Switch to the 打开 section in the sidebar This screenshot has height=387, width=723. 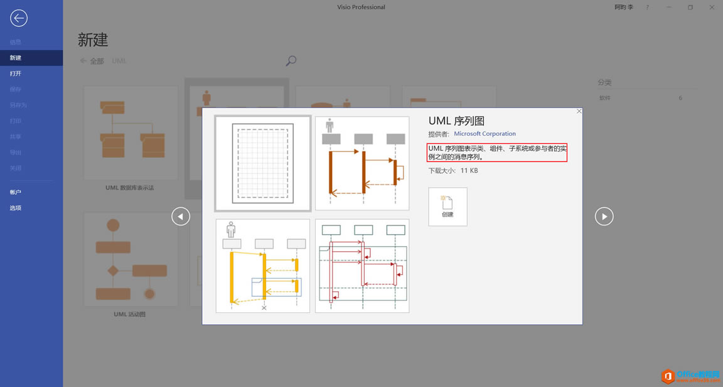[x=16, y=73]
